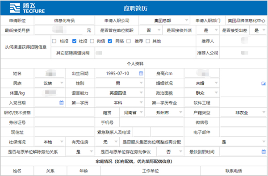Image resolution: width=268 pixels, height=176 pixels.
Task: Click the 个人资料 section heading
Action: 135,64
